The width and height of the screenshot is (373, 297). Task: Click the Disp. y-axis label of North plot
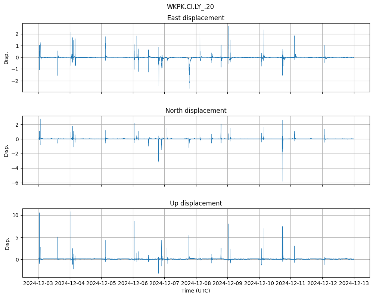click(6, 150)
